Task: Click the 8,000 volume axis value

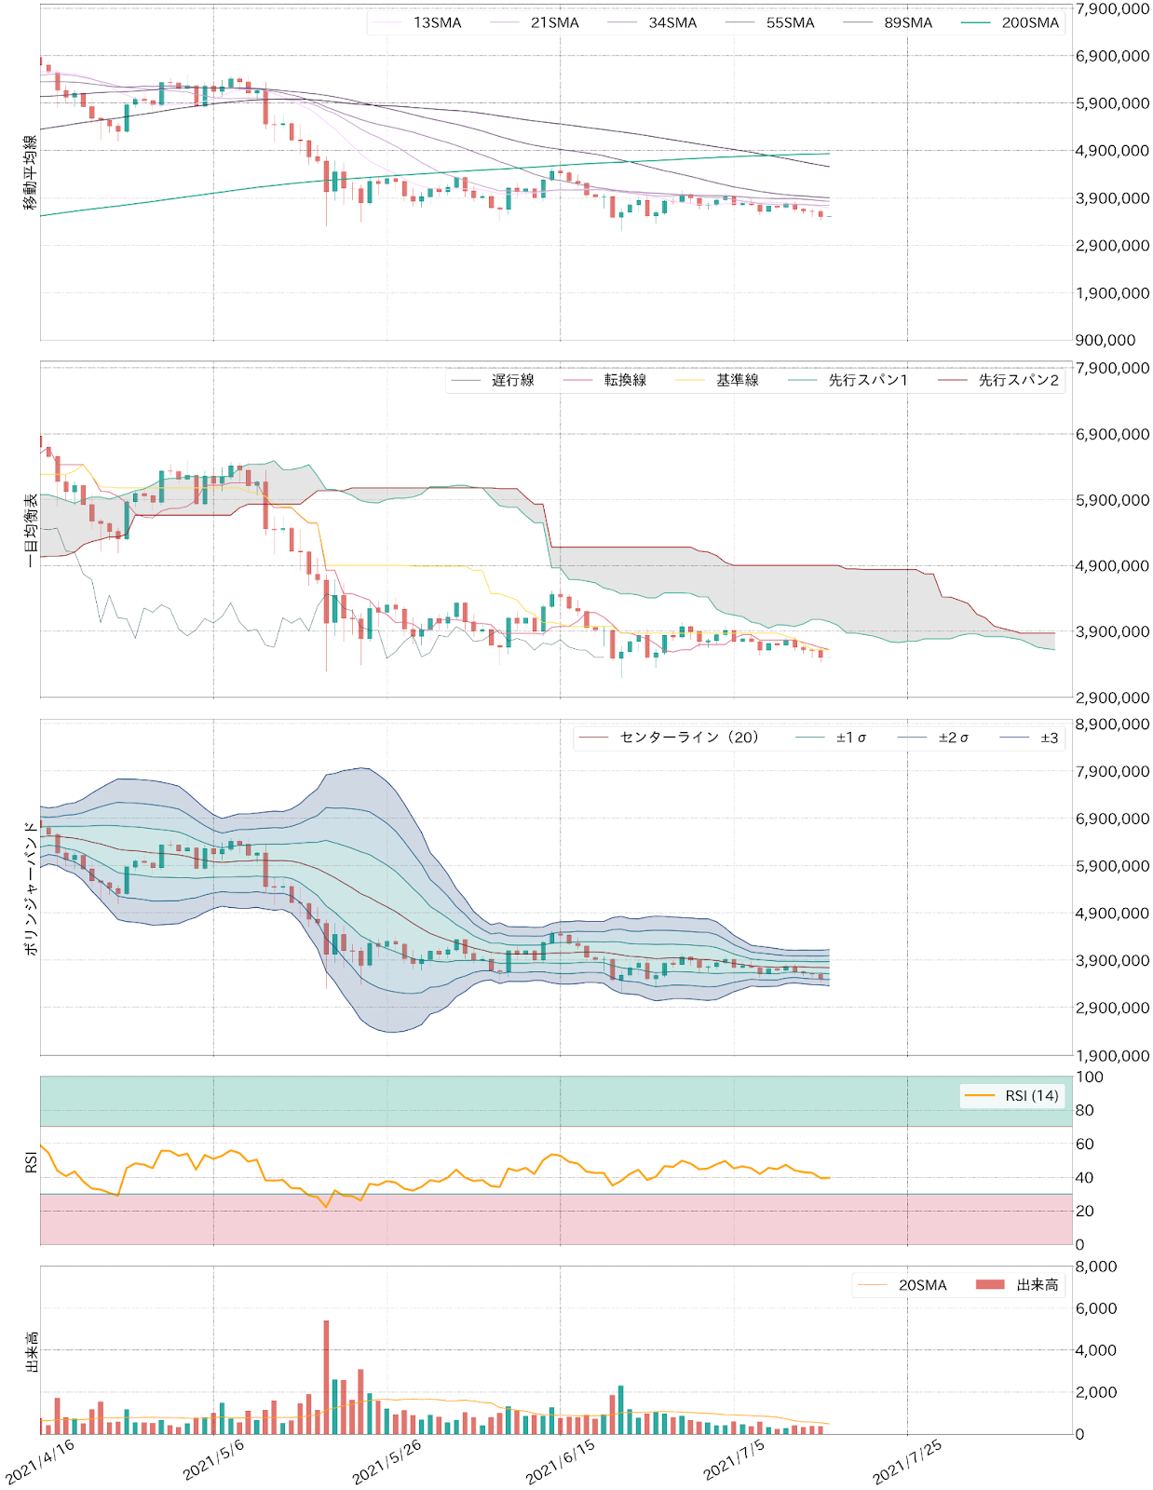Action: pos(1096,1266)
